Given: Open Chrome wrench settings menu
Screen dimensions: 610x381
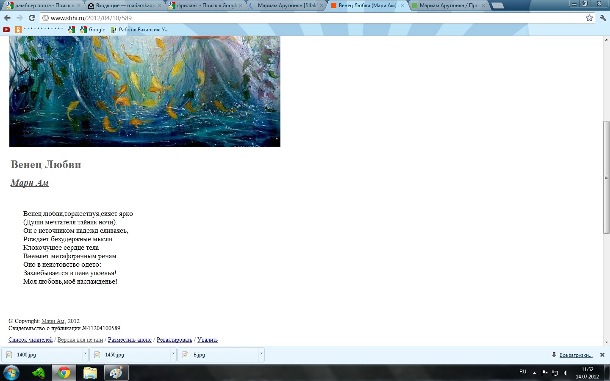Looking at the screenshot, I should [603, 18].
